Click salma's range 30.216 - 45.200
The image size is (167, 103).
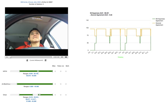tap(31, 76)
